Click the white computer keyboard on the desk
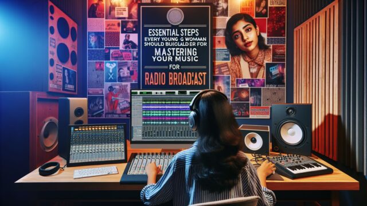The width and height of the screenshot is (367, 206). tap(96, 172)
